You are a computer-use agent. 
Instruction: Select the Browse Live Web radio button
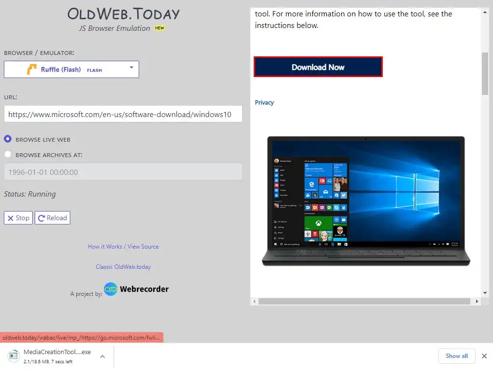[8, 139]
